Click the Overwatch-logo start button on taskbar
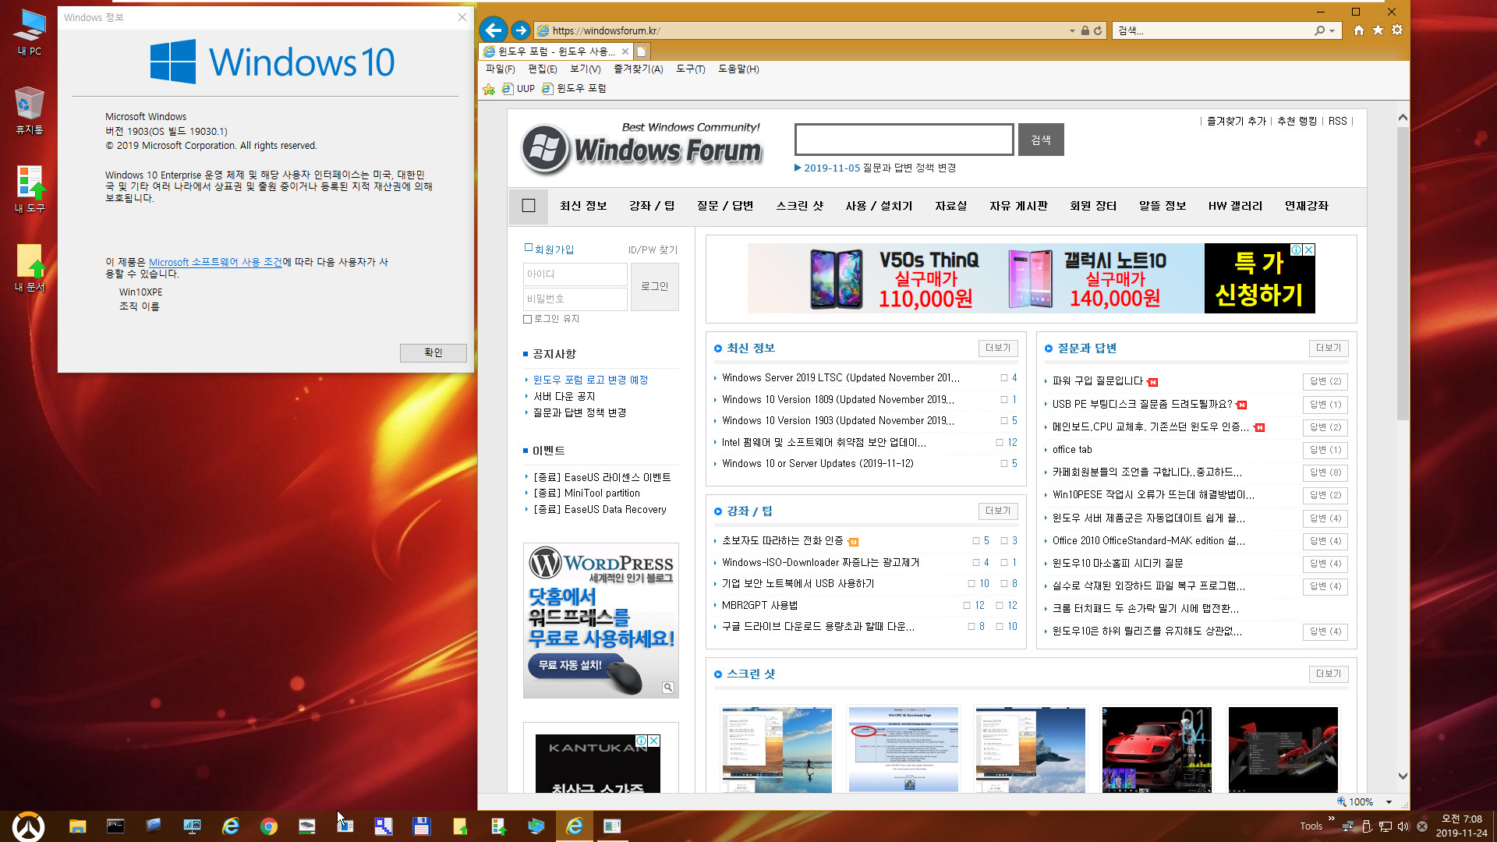This screenshot has width=1497, height=842. click(x=29, y=826)
